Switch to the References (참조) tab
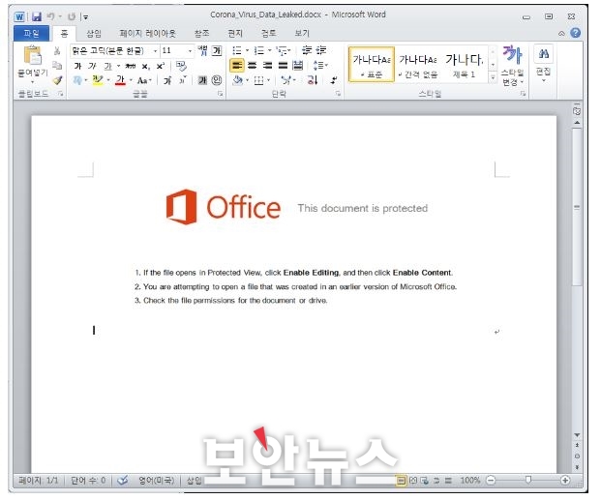The image size is (601, 500). point(201,33)
